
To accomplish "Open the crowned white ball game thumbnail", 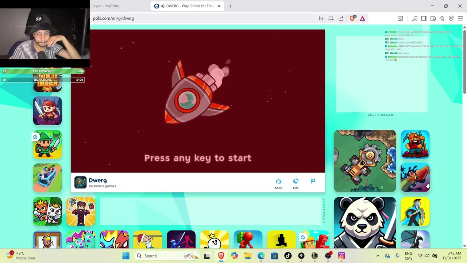I will click(x=215, y=240).
